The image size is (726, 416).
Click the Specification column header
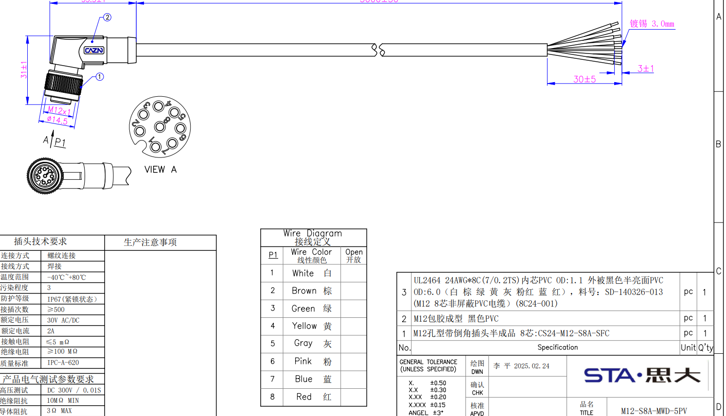557,347
